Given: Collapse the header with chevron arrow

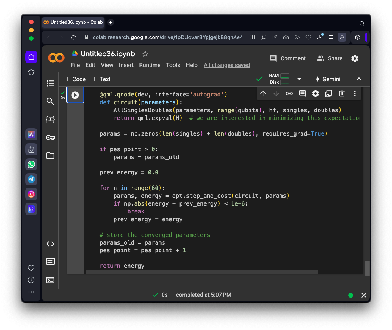Looking at the screenshot, I should (x=359, y=79).
